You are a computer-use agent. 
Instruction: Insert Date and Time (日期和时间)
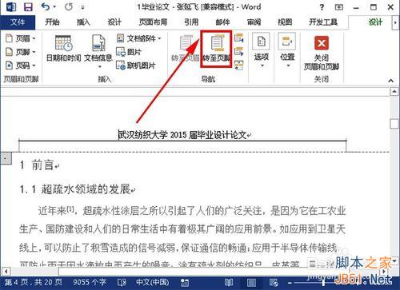coord(63,49)
